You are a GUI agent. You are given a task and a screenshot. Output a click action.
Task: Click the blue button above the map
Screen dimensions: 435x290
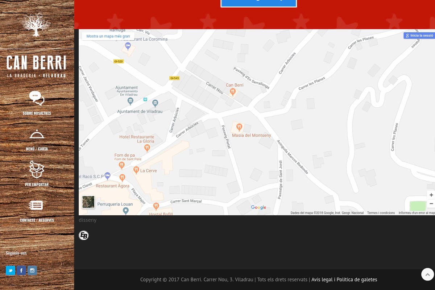(x=258, y=3)
